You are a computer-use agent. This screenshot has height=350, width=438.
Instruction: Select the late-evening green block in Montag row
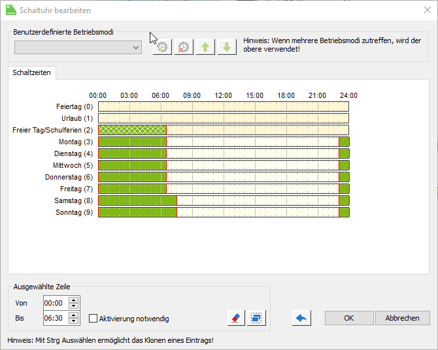click(x=344, y=142)
